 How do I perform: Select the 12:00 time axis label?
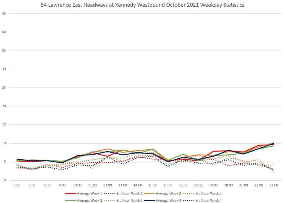(x=107, y=185)
